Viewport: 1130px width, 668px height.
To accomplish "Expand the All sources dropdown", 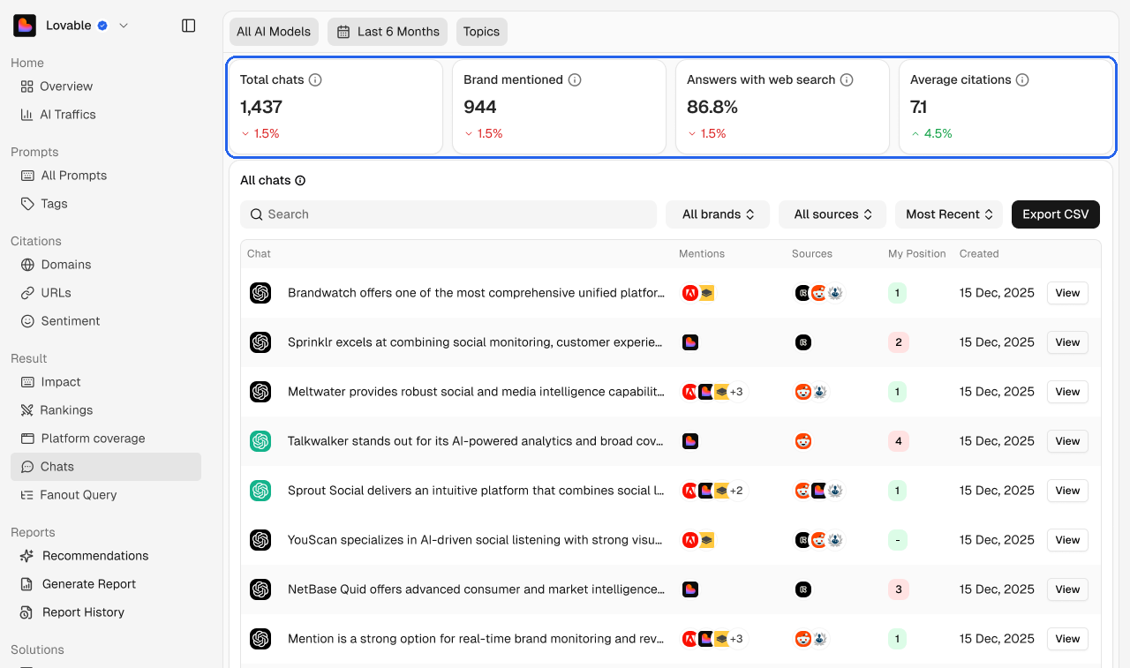I will tap(832, 214).
